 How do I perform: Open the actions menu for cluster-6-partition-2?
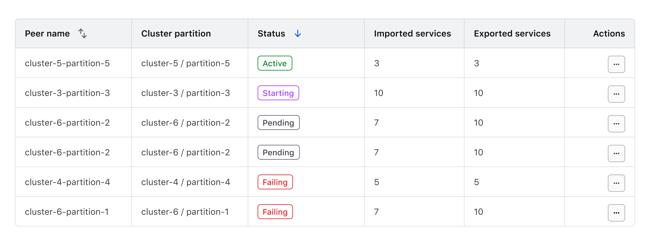616,123
